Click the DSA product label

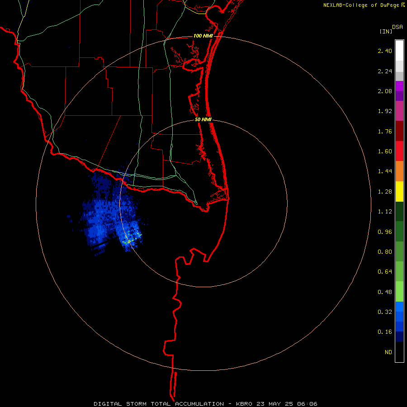[398, 27]
